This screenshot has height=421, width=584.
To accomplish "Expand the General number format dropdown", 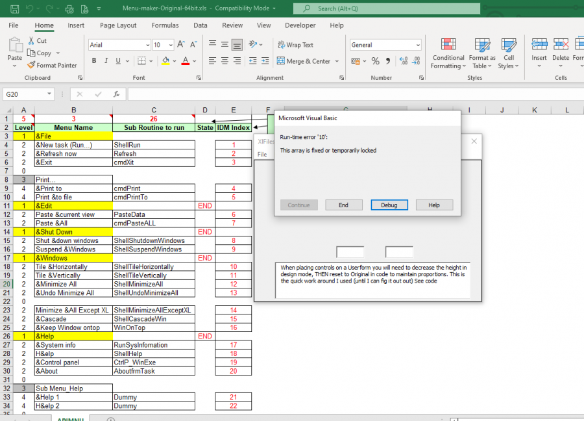I will (x=418, y=45).
